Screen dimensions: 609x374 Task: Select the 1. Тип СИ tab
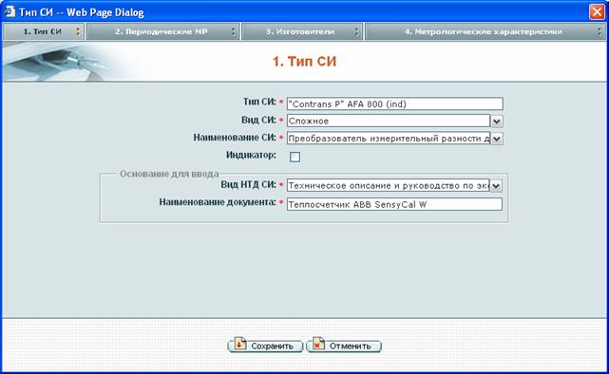[43, 32]
